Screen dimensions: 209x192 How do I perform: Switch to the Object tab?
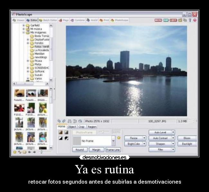coord(72,127)
